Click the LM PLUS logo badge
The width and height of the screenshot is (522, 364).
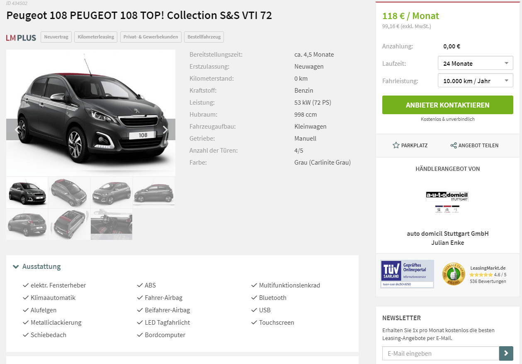[x=21, y=37]
